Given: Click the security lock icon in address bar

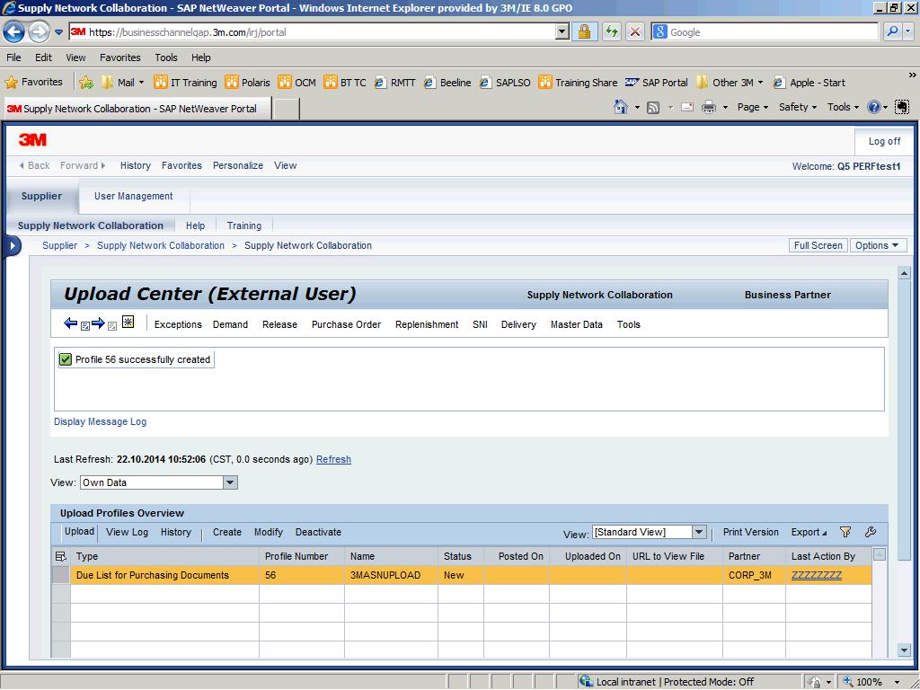Looking at the screenshot, I should 584,31.
